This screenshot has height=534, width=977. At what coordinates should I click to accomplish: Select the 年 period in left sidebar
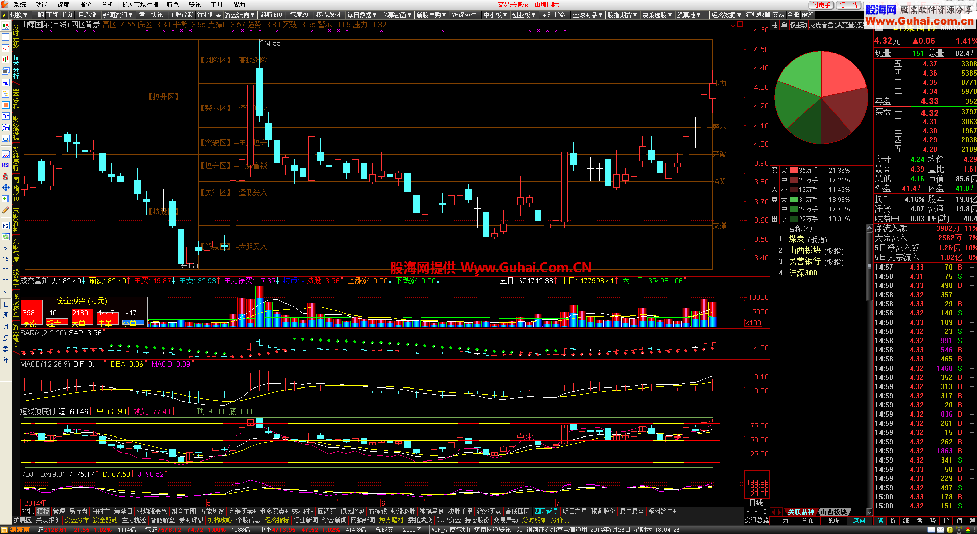click(6, 360)
